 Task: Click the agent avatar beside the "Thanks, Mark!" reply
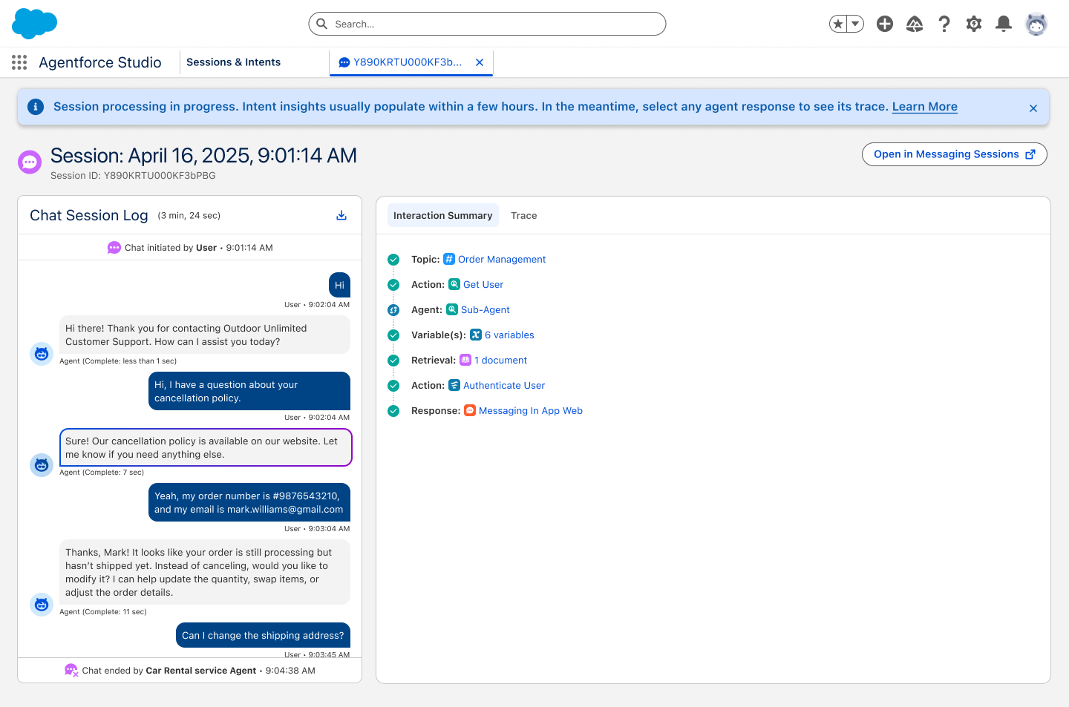click(x=42, y=605)
